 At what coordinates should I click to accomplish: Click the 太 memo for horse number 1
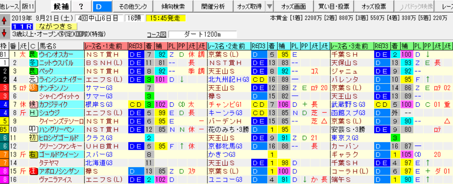[x=23, y=54]
